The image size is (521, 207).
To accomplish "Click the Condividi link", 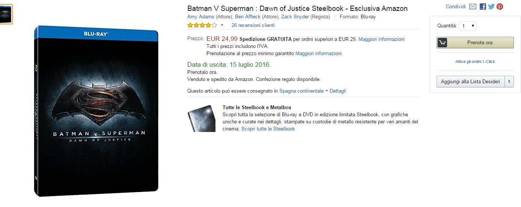I will point(456,7).
